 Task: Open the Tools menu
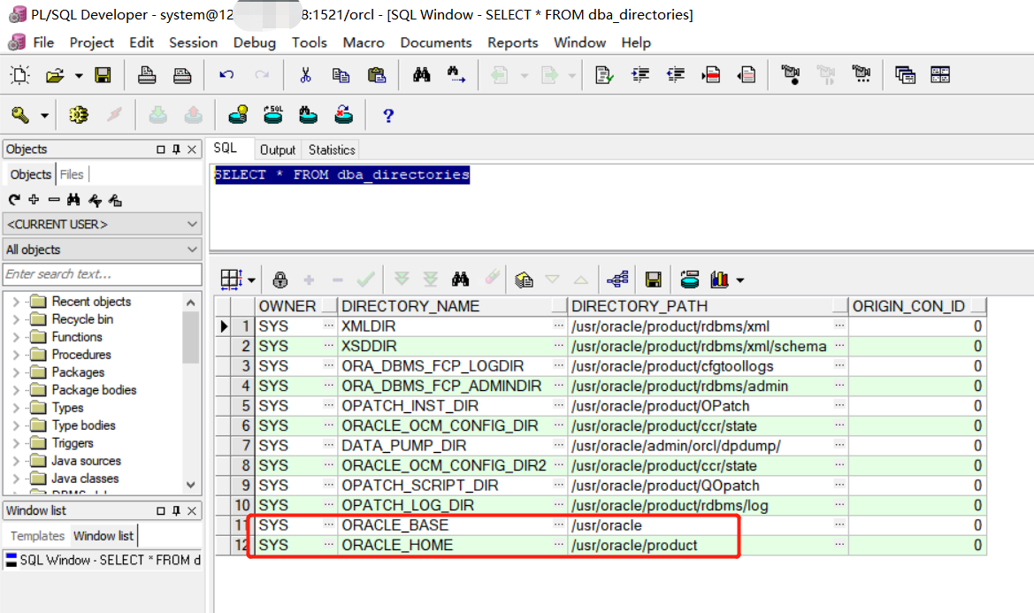tap(310, 42)
